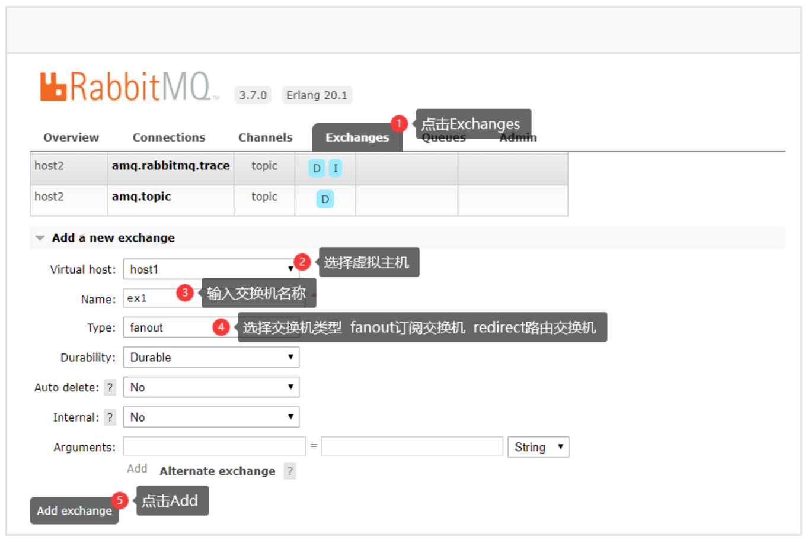Screen dimensions: 808x540
Task: Go to the Channels tab
Action: click(x=265, y=137)
